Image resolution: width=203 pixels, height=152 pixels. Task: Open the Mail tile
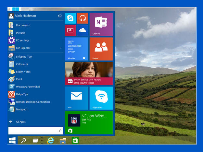click(76, 98)
